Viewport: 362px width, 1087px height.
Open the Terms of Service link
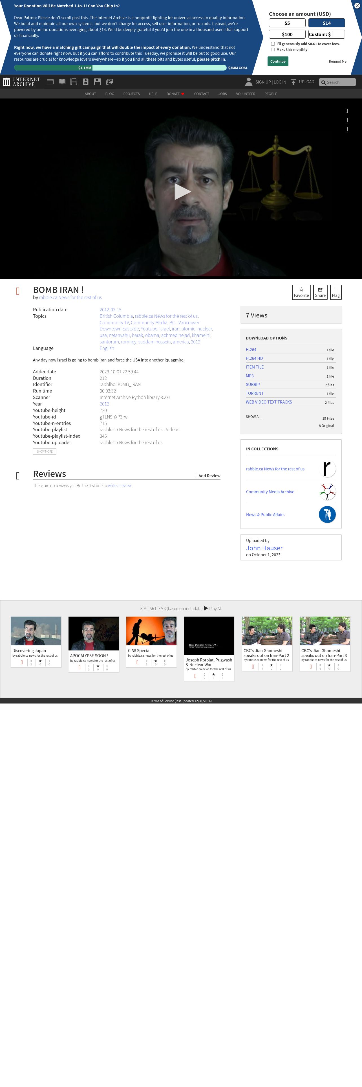click(181, 701)
